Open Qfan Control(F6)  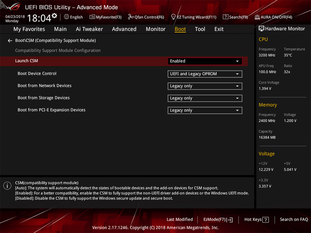point(146,17)
